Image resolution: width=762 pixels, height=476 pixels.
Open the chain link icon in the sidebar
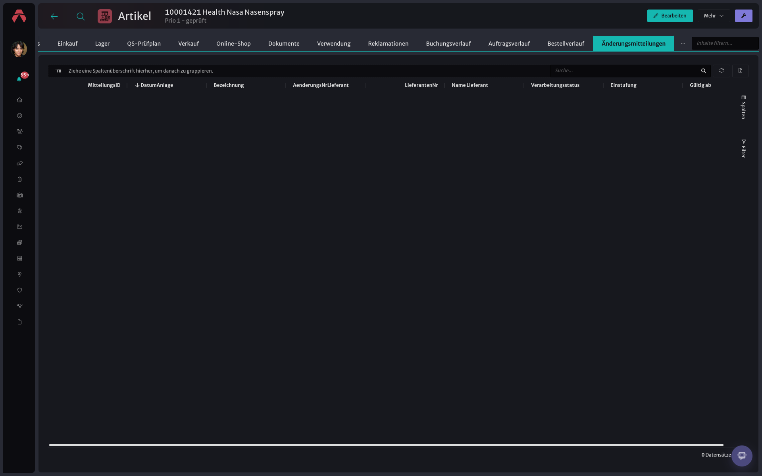pos(19,163)
